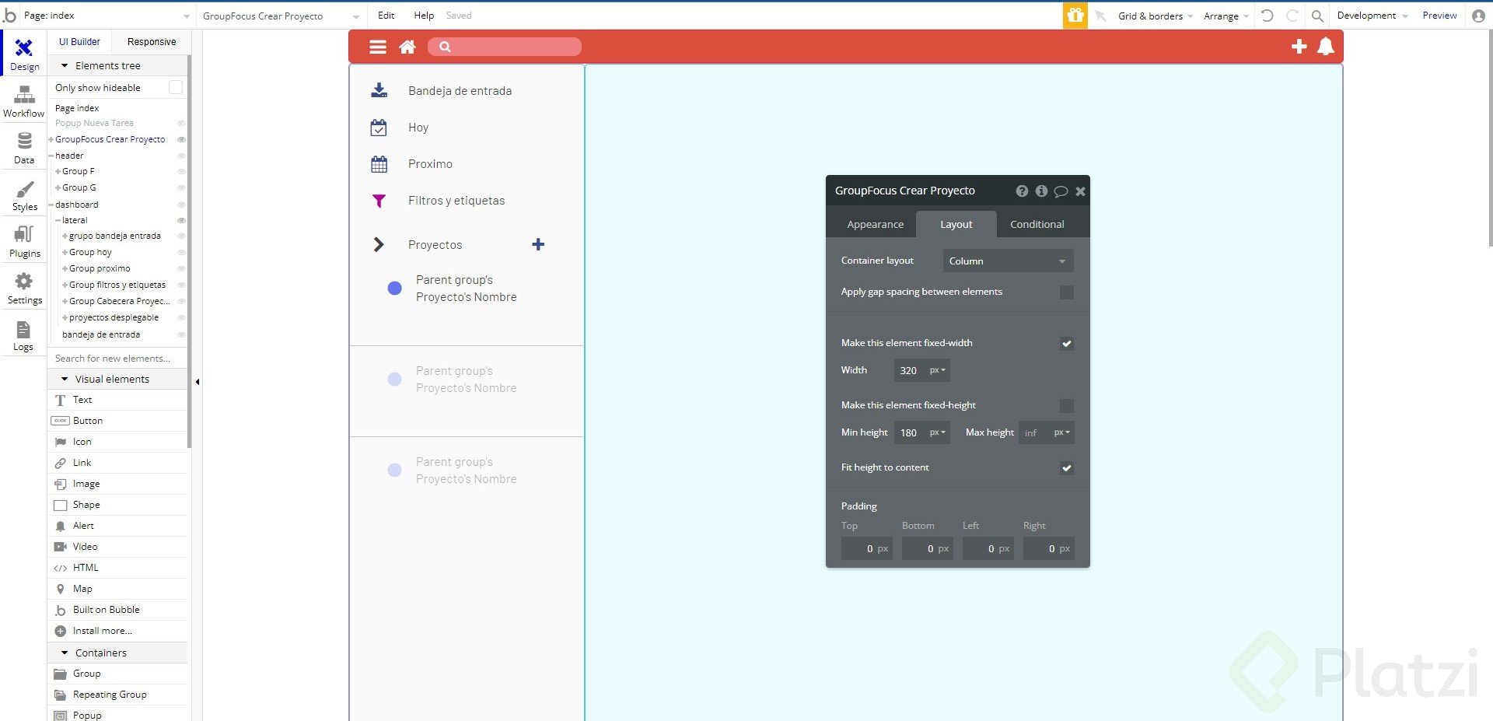Click the calendar grid icon beside Proximo
1493x721 pixels.
(379, 164)
